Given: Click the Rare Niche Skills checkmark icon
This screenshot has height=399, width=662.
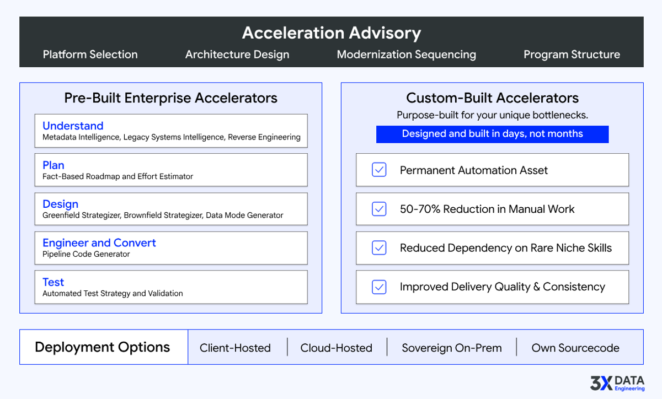Looking at the screenshot, I should [379, 248].
